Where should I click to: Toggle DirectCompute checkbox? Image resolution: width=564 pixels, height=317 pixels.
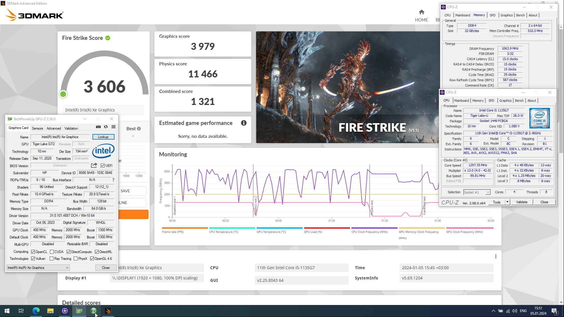pyautogui.click(x=68, y=252)
